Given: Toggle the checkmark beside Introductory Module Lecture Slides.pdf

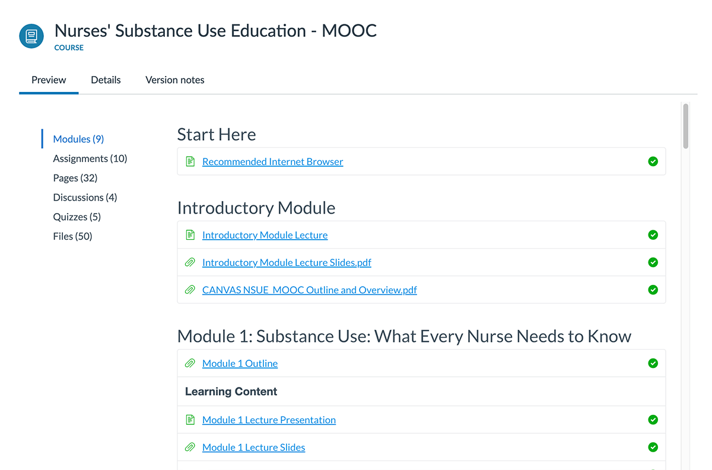Looking at the screenshot, I should point(653,262).
